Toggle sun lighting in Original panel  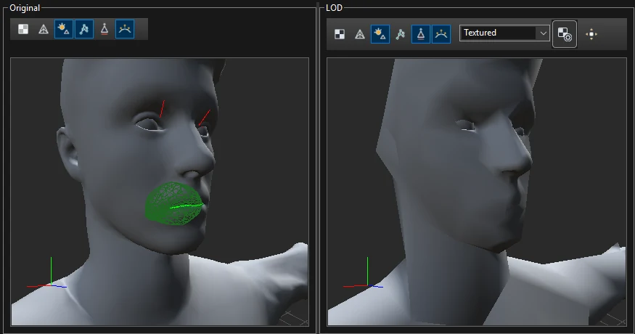pos(64,29)
